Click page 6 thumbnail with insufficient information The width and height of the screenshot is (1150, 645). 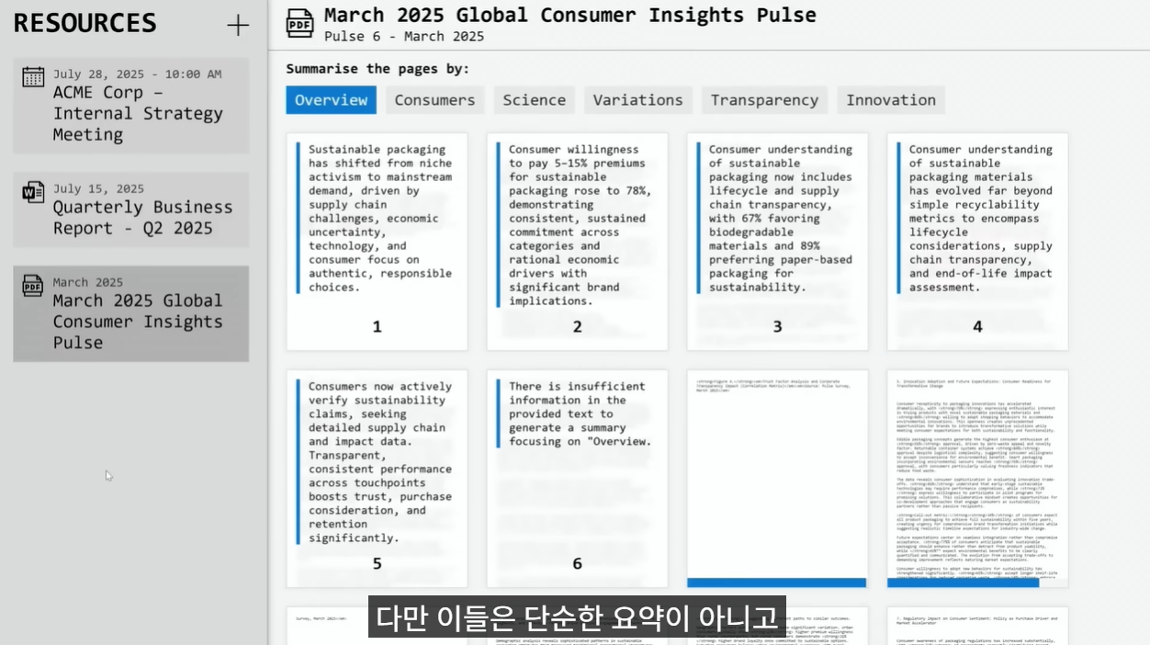click(x=577, y=479)
